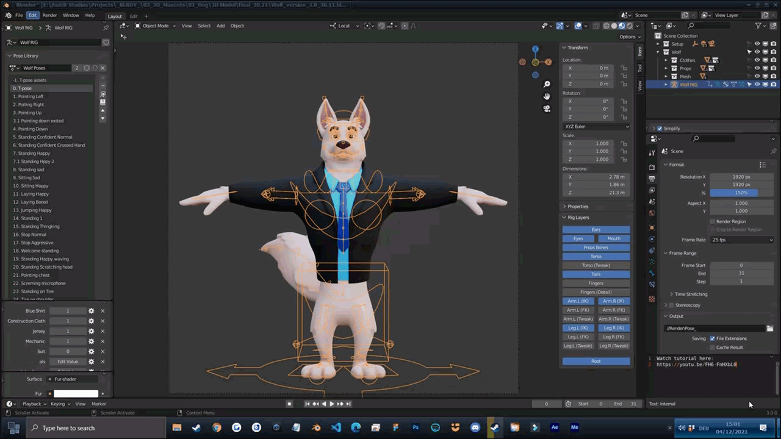Screen dimensions: 781x439
Task: Toggle proportional editing in the header
Action: click(x=405, y=26)
